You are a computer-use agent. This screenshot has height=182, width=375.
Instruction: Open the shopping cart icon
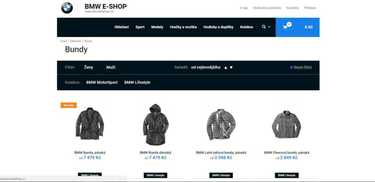(285, 27)
